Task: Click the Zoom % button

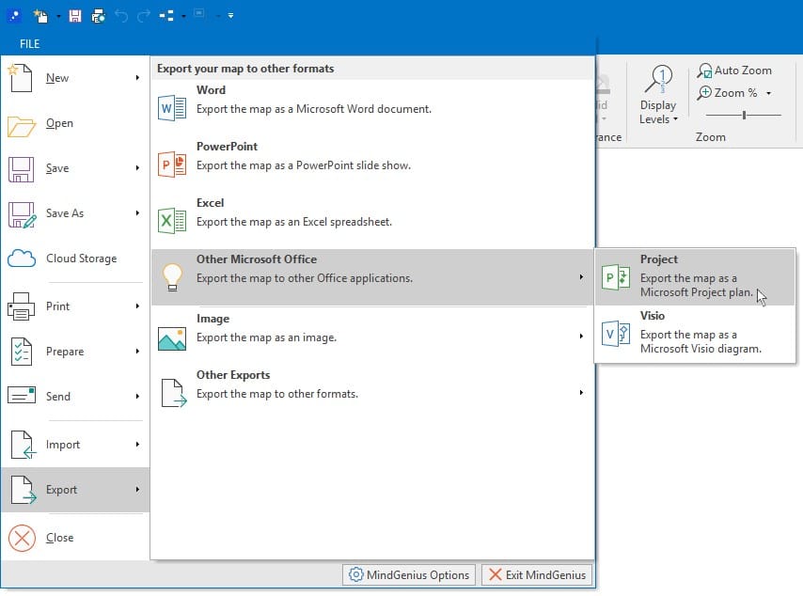Action: (727, 93)
